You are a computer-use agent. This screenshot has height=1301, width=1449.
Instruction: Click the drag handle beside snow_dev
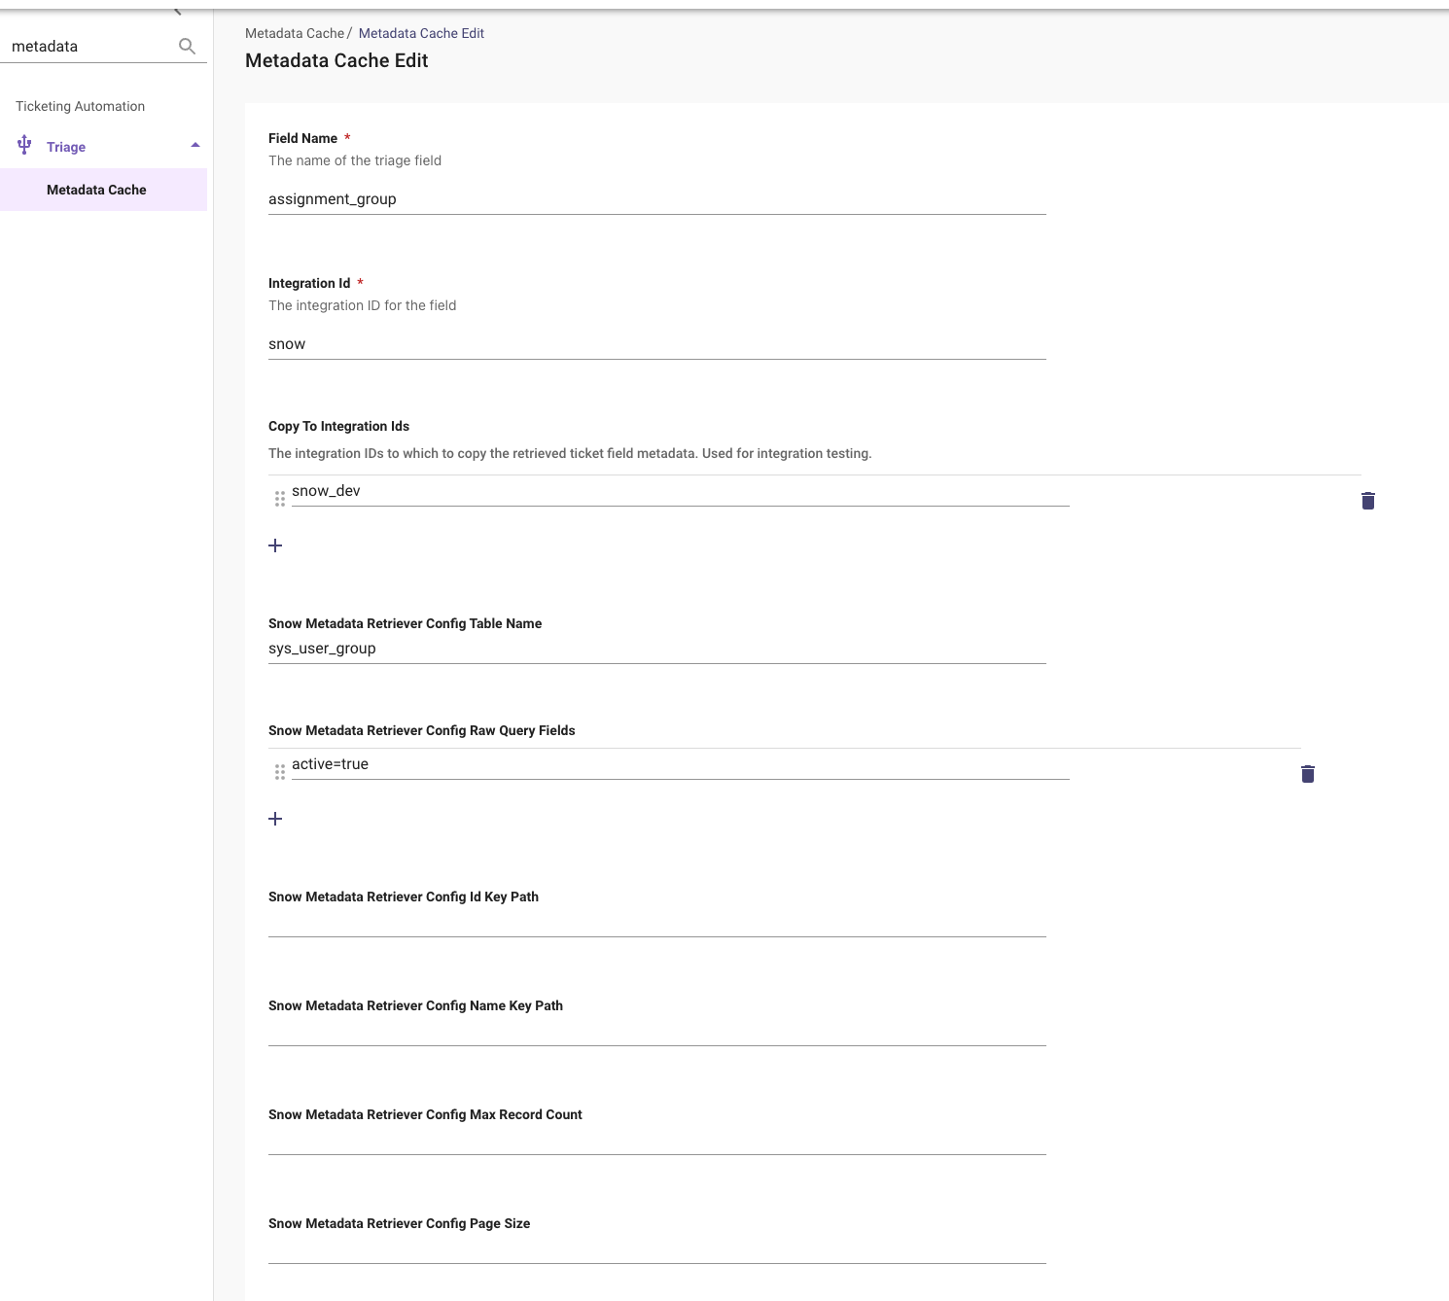pos(280,499)
